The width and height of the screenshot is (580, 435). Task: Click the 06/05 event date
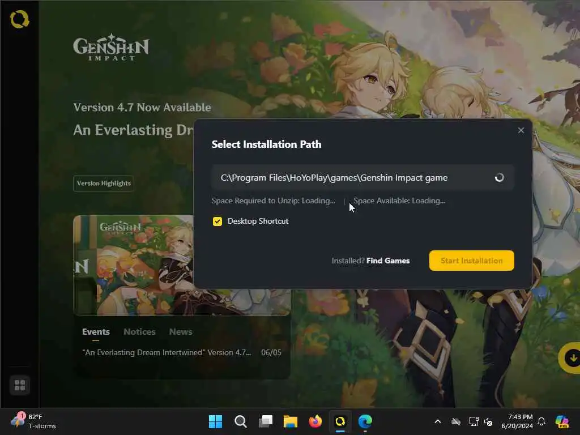coord(271,352)
